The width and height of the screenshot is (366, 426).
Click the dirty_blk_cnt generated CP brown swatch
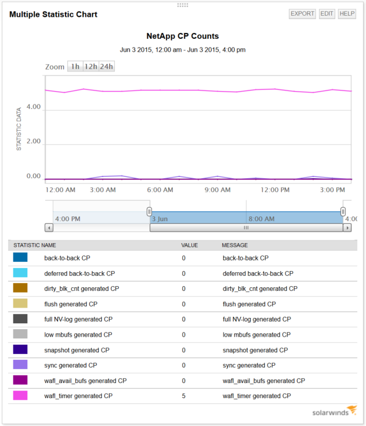click(x=20, y=288)
